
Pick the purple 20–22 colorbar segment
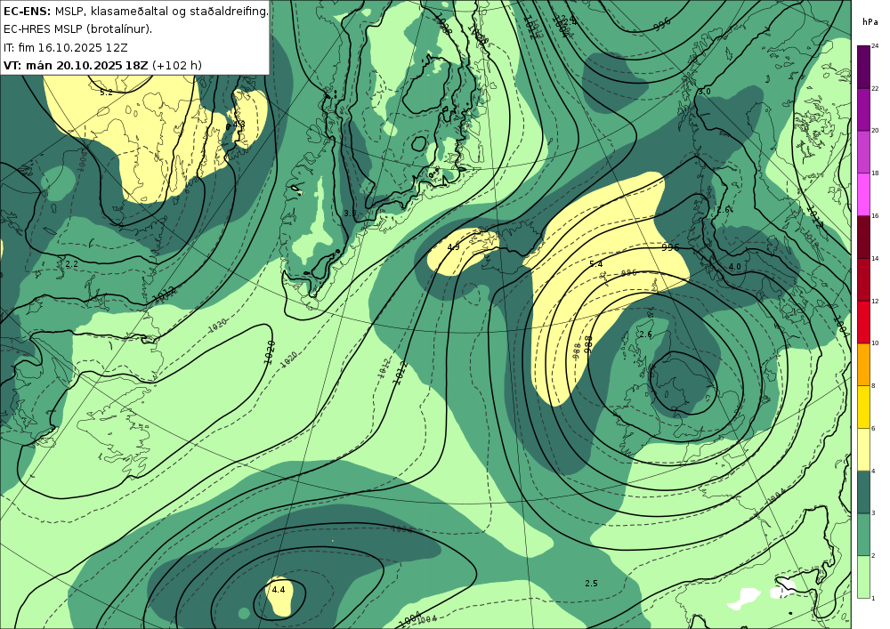(863, 109)
